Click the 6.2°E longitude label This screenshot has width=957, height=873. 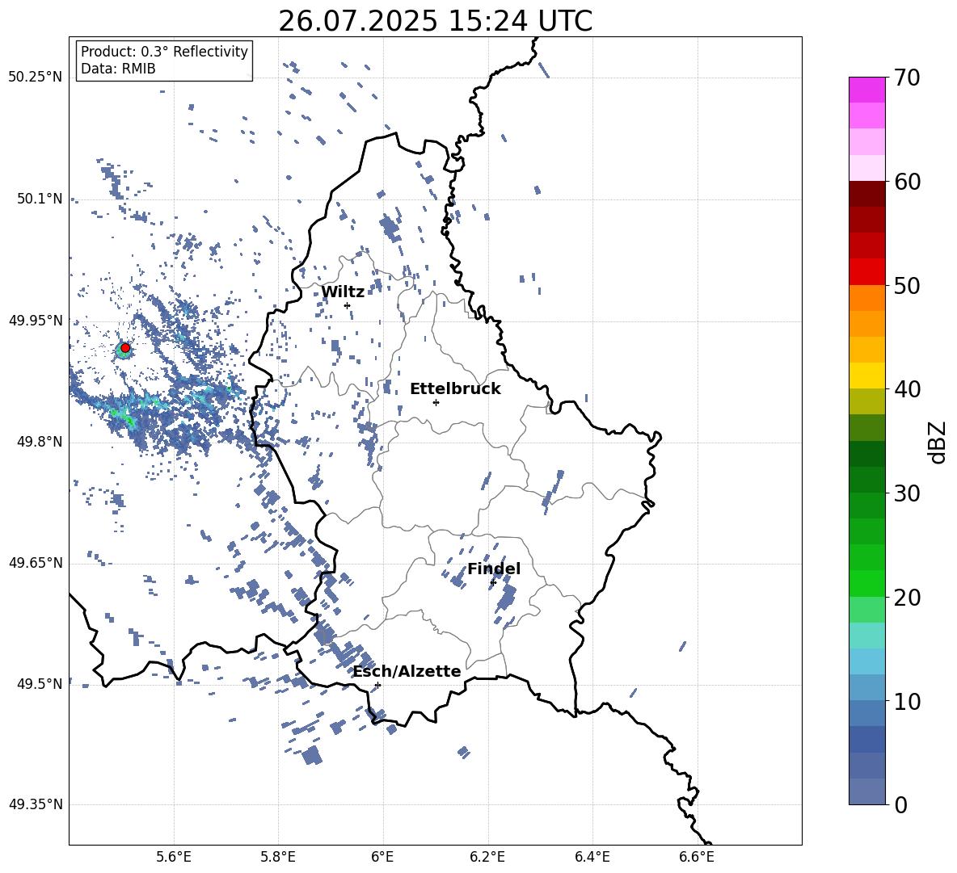(487, 857)
